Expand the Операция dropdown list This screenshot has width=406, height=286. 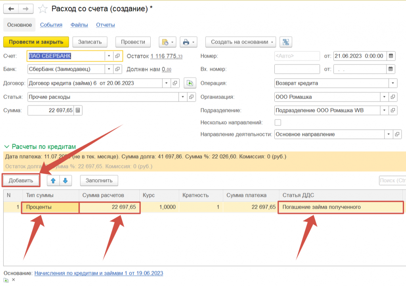(393, 83)
